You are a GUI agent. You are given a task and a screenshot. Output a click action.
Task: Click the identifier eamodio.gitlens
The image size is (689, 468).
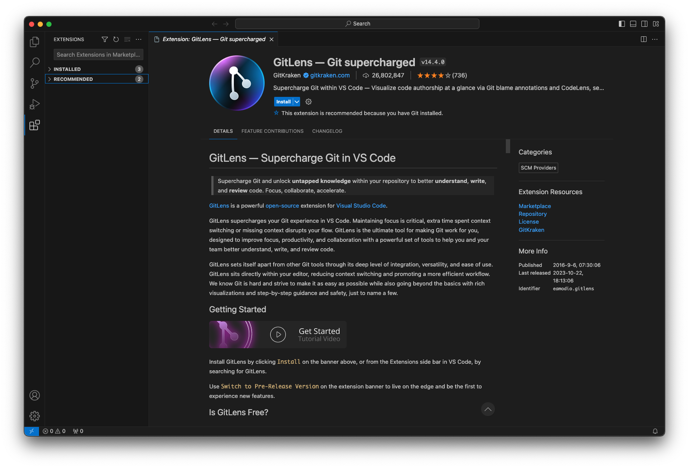(573, 288)
